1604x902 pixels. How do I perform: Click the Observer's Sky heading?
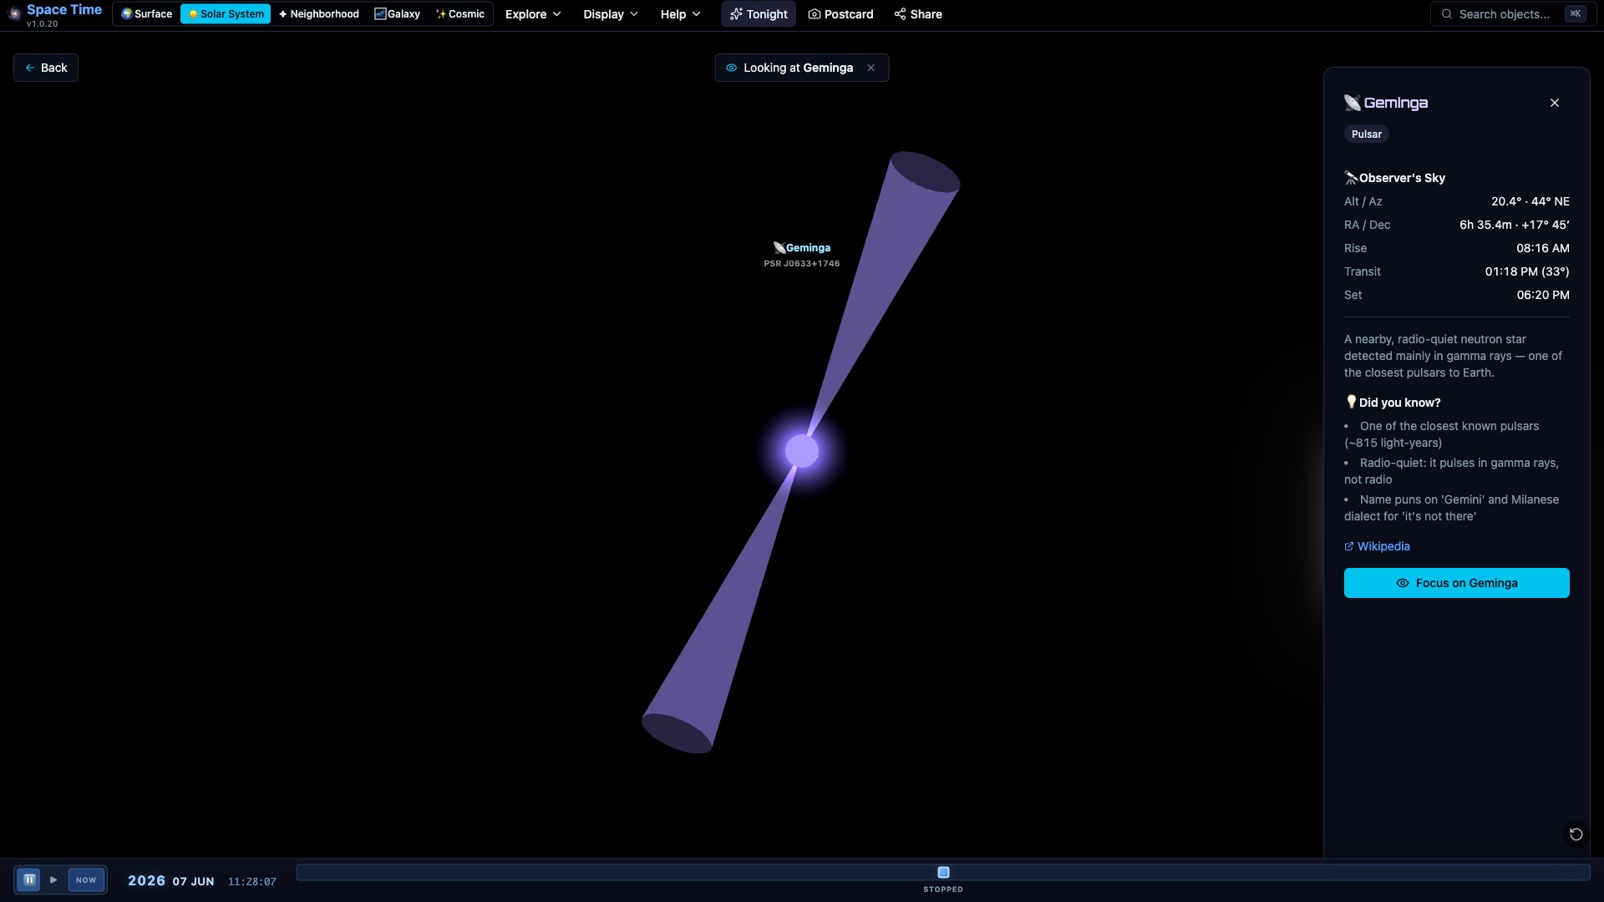(x=1402, y=178)
